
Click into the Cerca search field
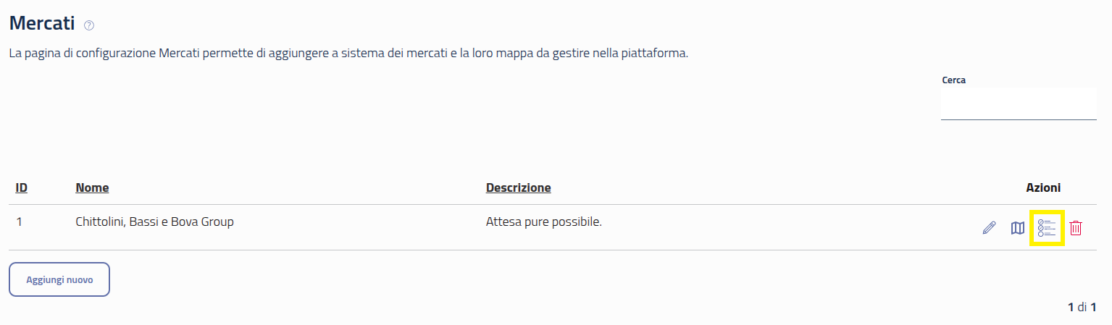pos(1018,104)
